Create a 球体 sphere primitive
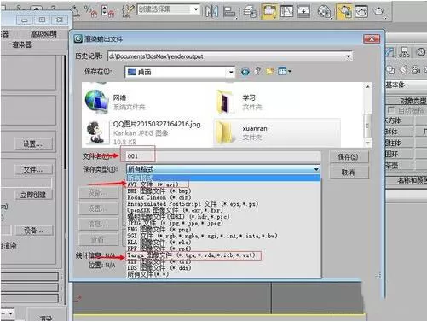Screen dimensions: 427x322 [x=398, y=132]
